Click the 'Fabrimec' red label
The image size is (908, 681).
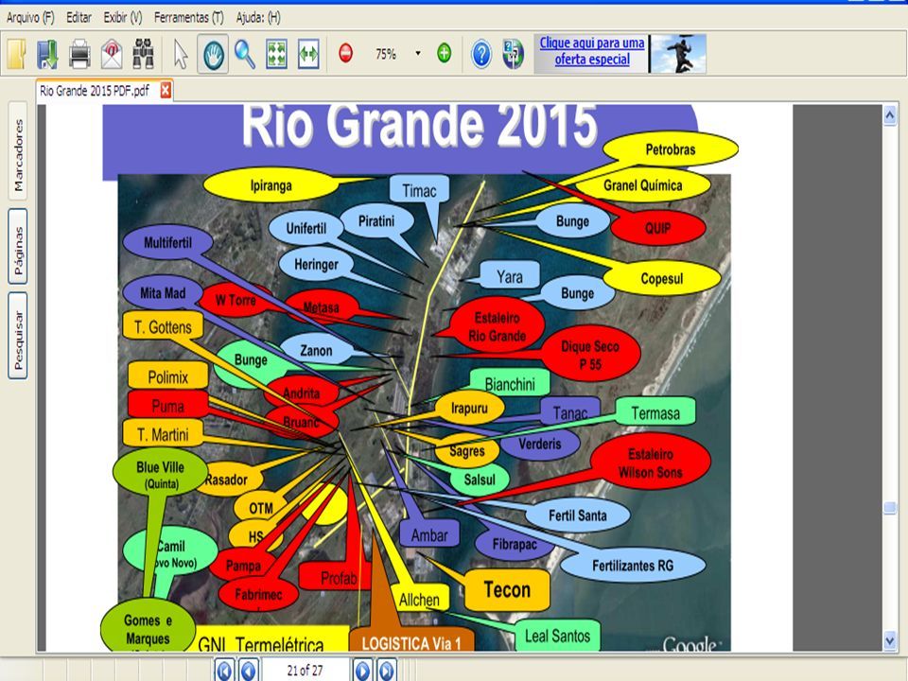[258, 594]
